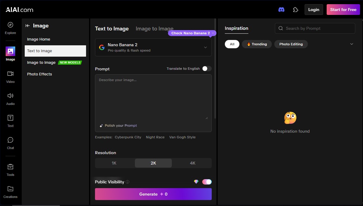
Task: View your Creations panel
Action: [x=10, y=192]
